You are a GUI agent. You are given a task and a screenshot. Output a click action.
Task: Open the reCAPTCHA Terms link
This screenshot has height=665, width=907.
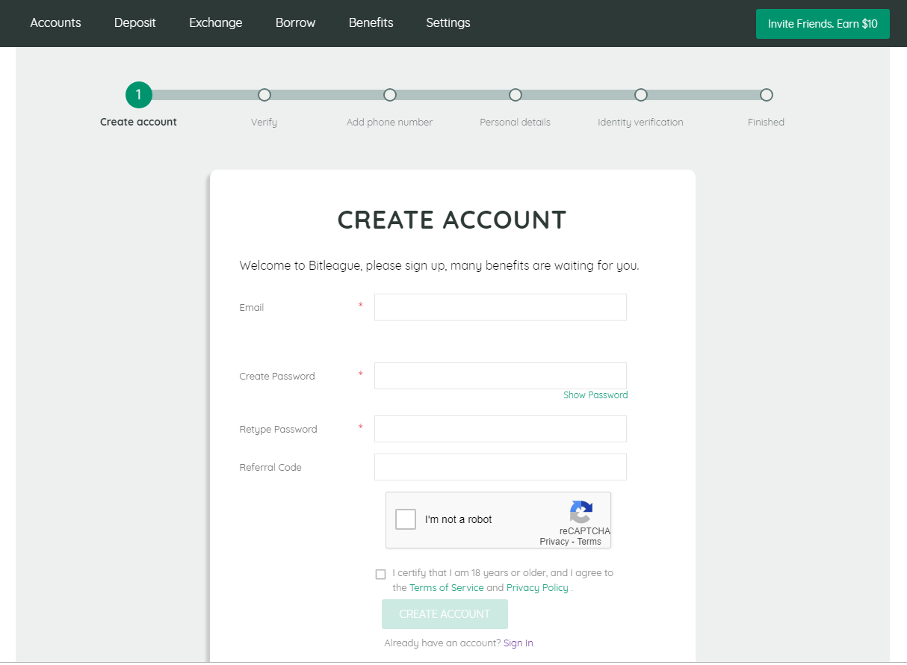tap(589, 542)
